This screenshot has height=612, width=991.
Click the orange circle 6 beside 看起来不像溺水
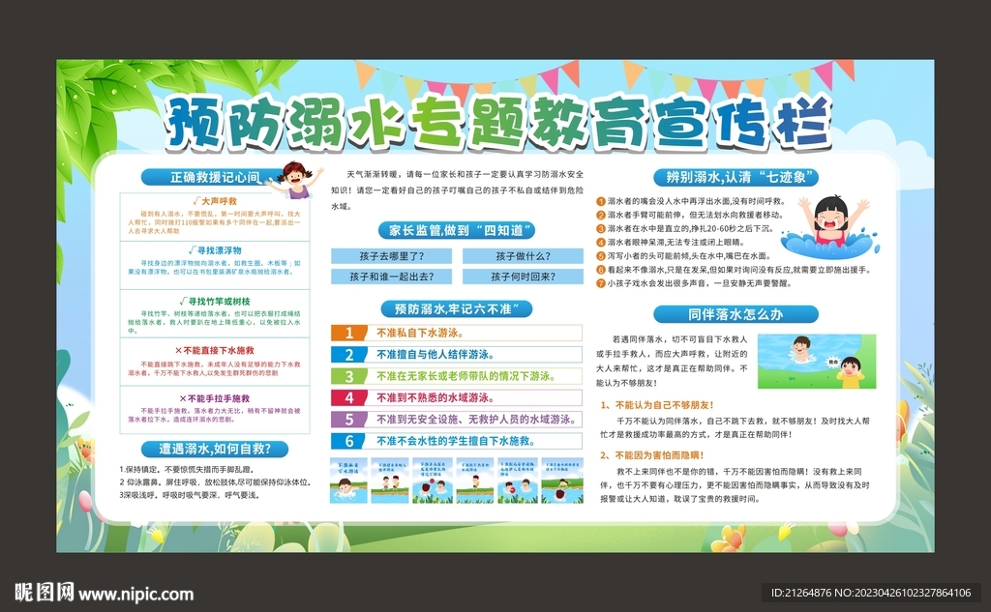tap(601, 271)
